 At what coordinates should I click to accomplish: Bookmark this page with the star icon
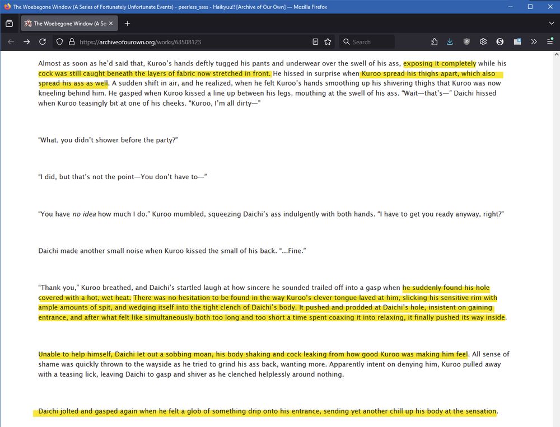click(x=328, y=41)
